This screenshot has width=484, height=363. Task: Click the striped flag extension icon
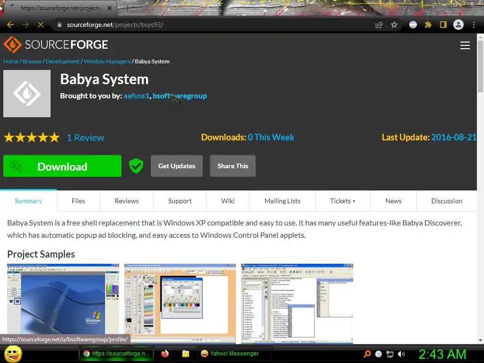(x=413, y=25)
